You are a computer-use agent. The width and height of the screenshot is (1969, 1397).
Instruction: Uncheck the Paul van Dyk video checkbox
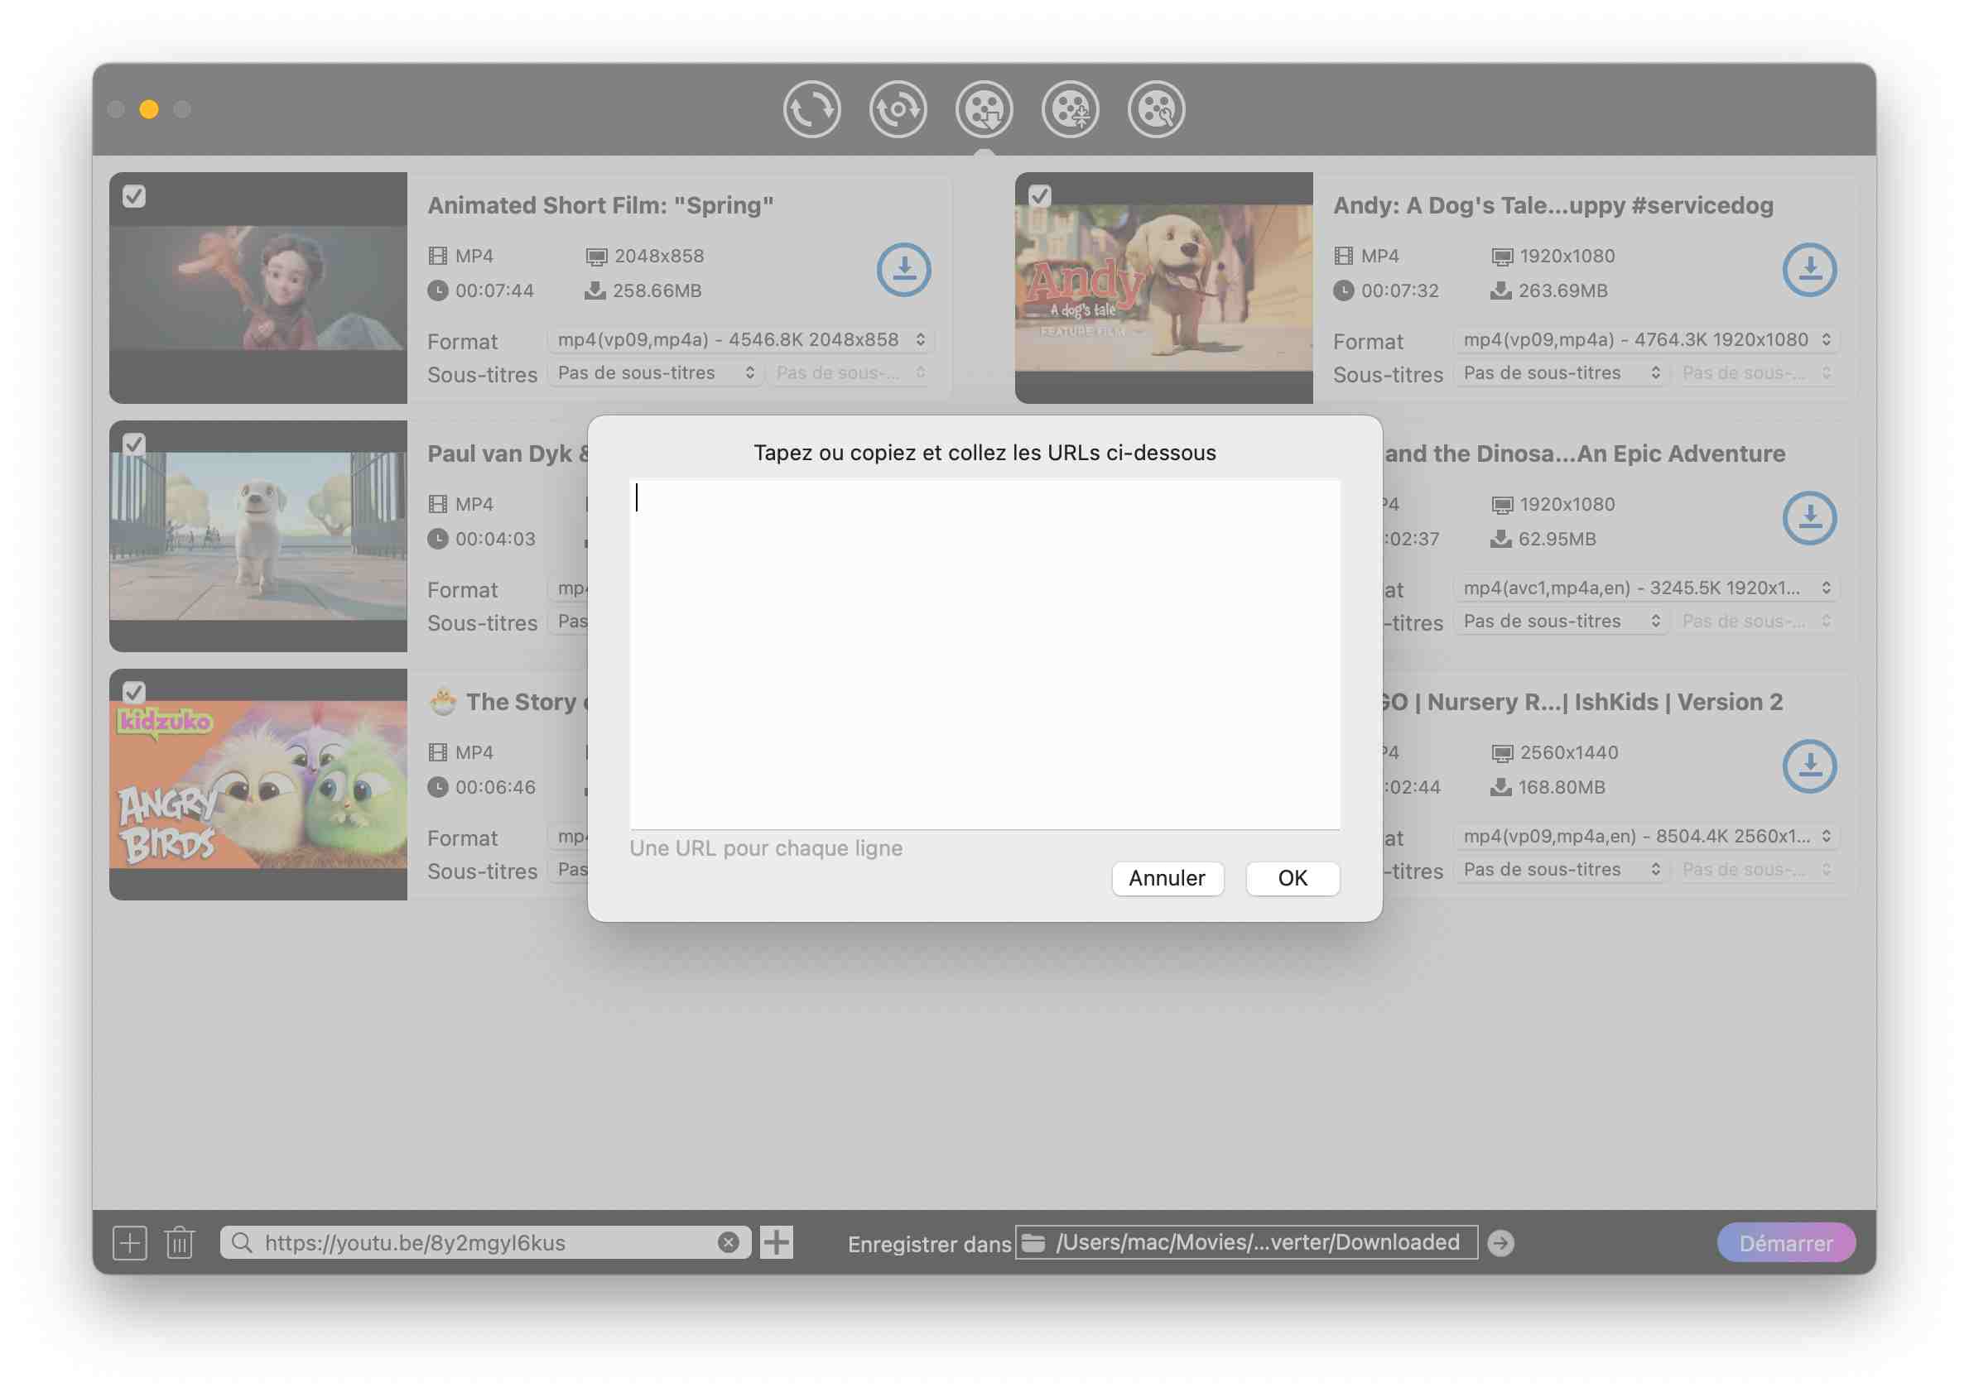pyautogui.click(x=134, y=444)
